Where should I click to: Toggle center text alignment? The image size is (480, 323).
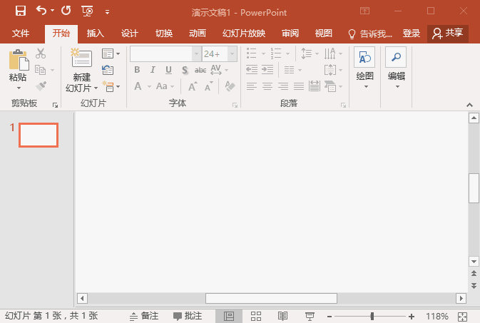pos(267,86)
